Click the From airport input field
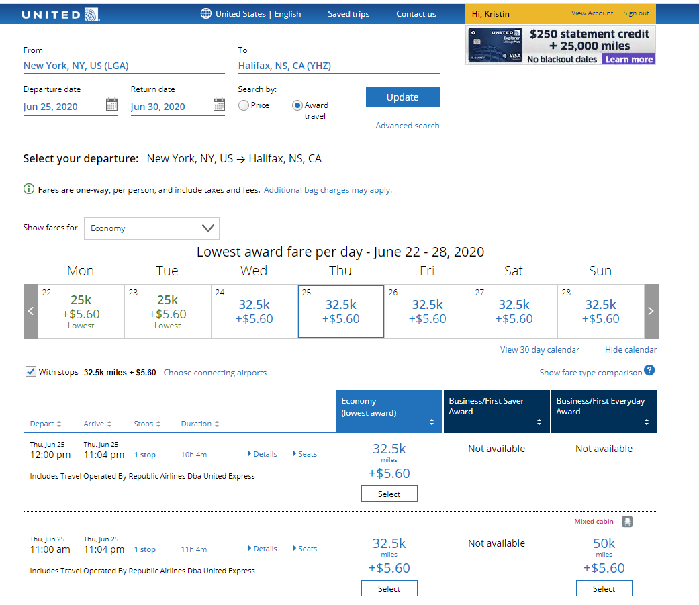Image resolution: width=699 pixels, height=605 pixels. tap(124, 66)
